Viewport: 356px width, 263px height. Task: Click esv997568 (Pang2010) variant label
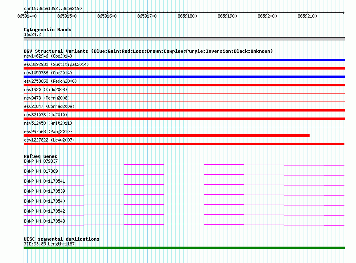(x=48, y=131)
